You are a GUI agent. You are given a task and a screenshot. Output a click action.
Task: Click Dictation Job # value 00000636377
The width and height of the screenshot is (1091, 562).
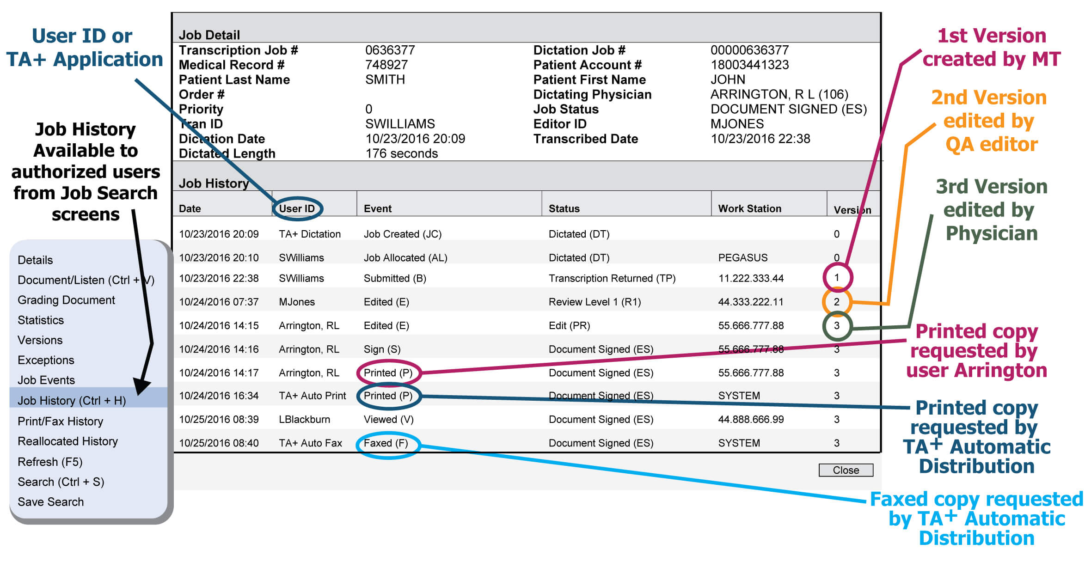[x=749, y=50]
